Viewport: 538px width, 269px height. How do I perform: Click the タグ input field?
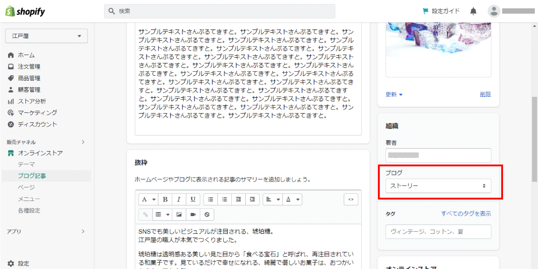click(x=438, y=231)
